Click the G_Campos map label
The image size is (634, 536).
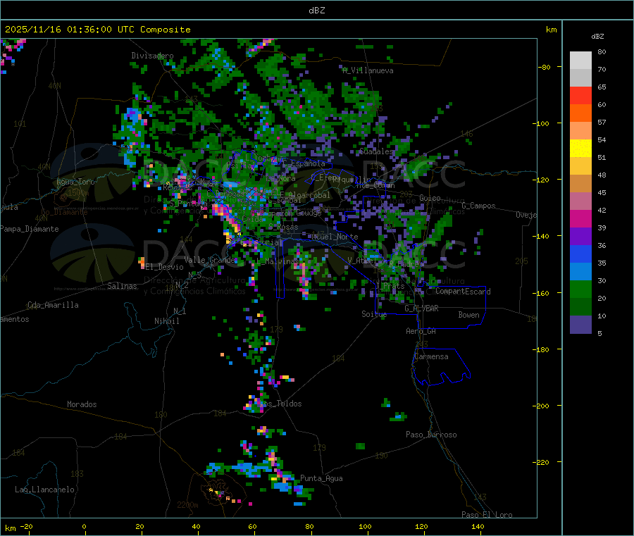[x=479, y=206]
